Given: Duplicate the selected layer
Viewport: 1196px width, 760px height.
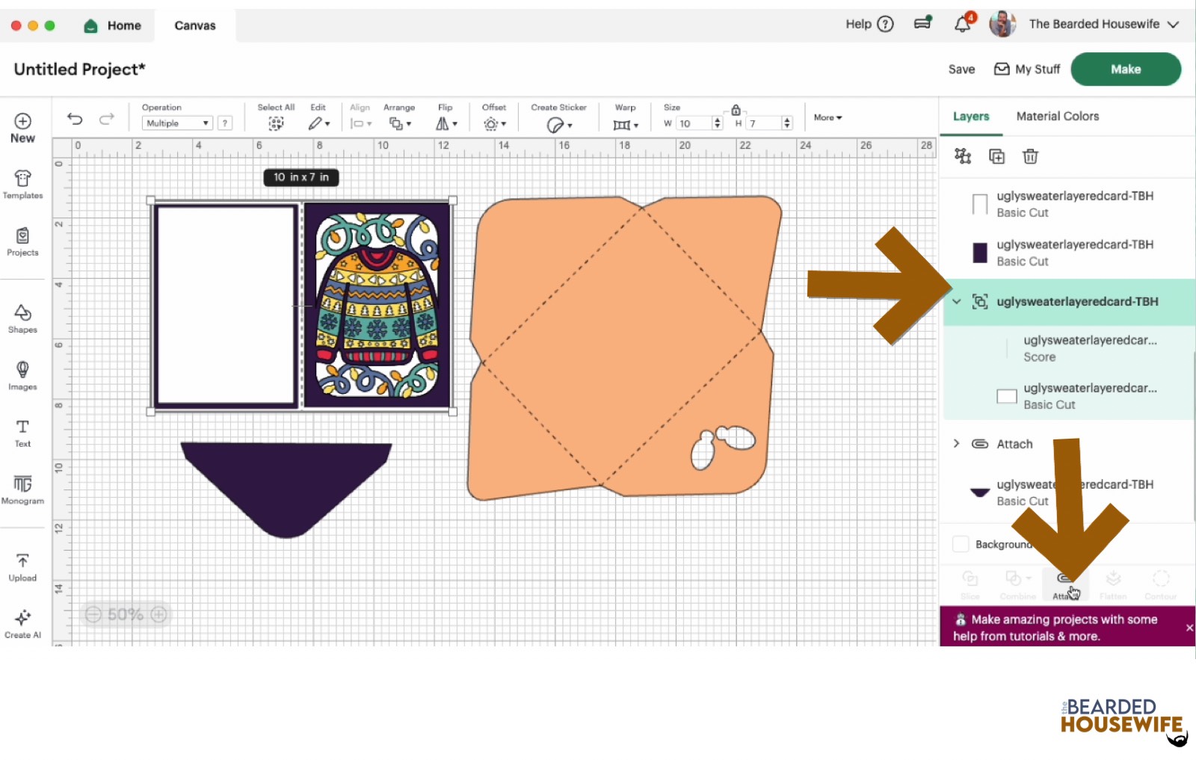Looking at the screenshot, I should (996, 156).
